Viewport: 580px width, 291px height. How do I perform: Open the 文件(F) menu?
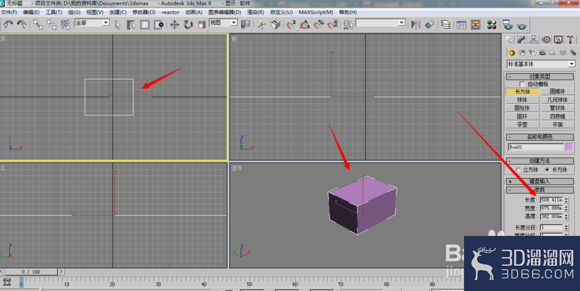pyautogui.click(x=9, y=12)
